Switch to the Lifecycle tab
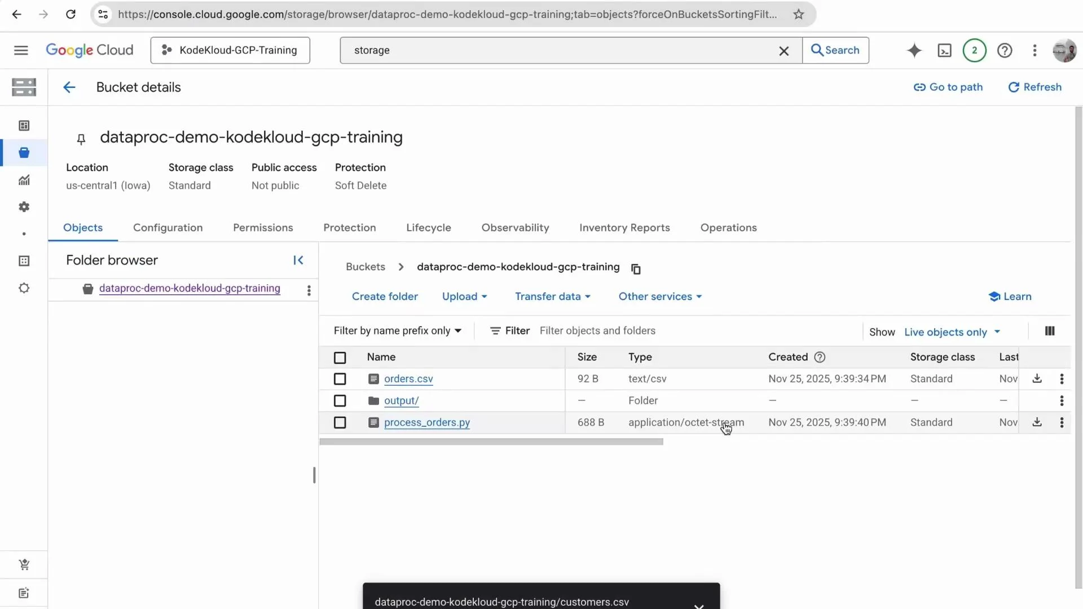Screen dimensions: 1083x609 coord(429,228)
